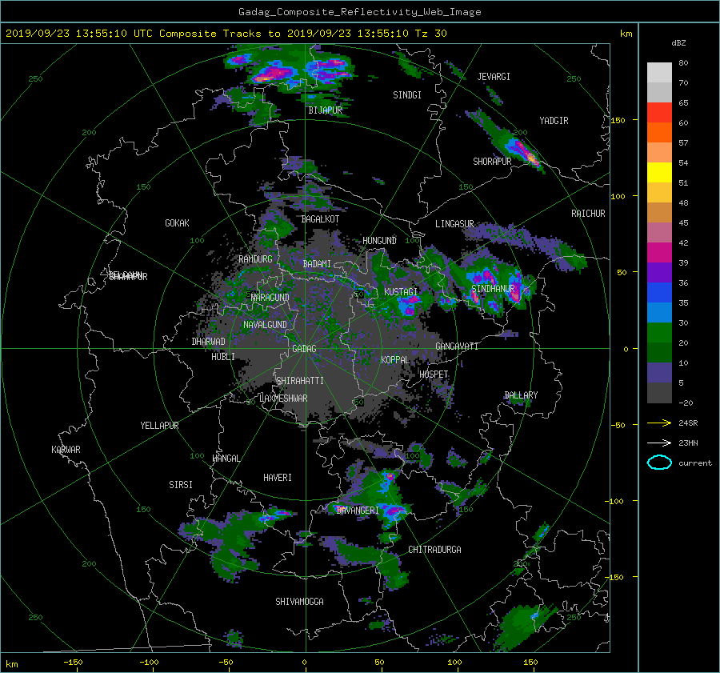Click the HANGAL city label
Screen dimensions: 720x673
pos(226,459)
